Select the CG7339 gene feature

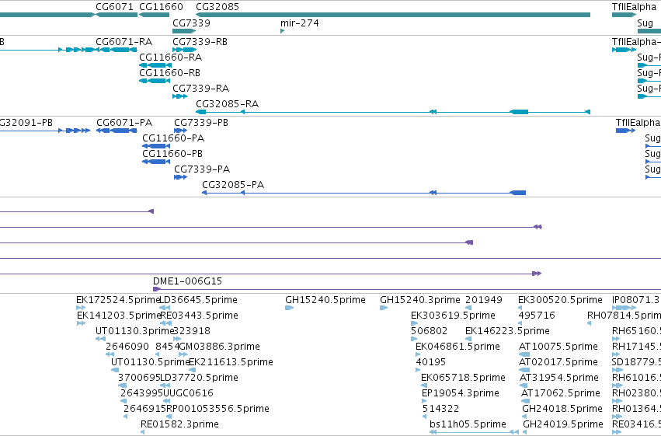pos(184,31)
